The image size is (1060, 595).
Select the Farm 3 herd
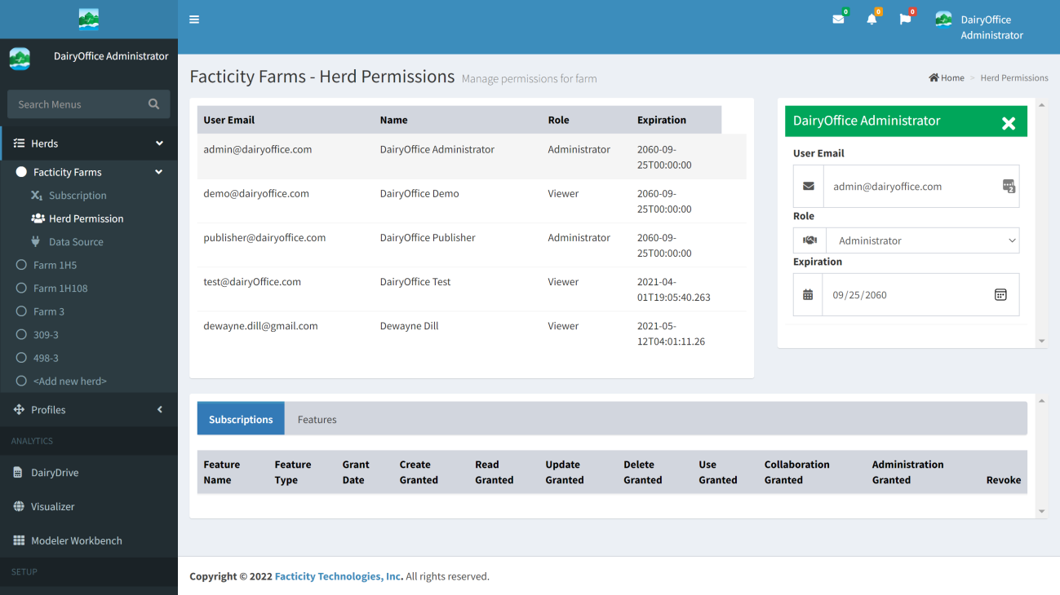point(48,311)
